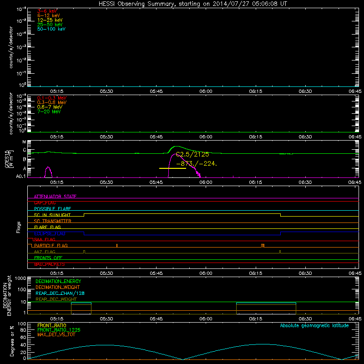Click the AAZ_FLAG label

click(x=45, y=252)
